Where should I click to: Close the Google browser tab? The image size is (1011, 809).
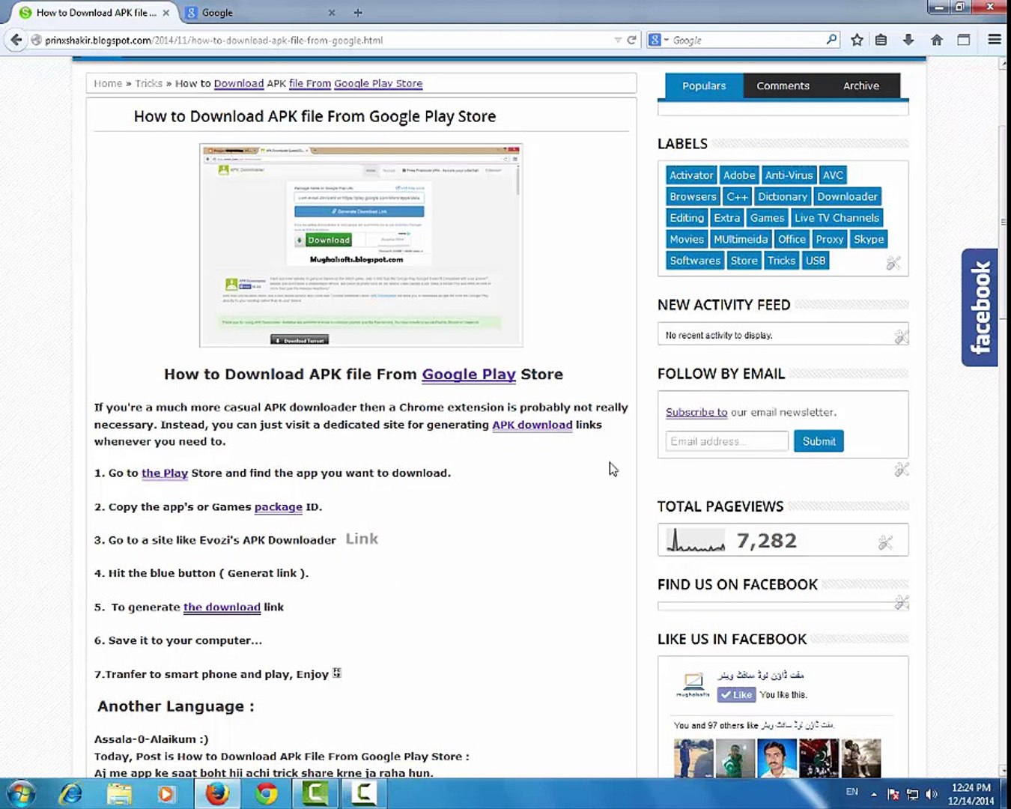[332, 13]
